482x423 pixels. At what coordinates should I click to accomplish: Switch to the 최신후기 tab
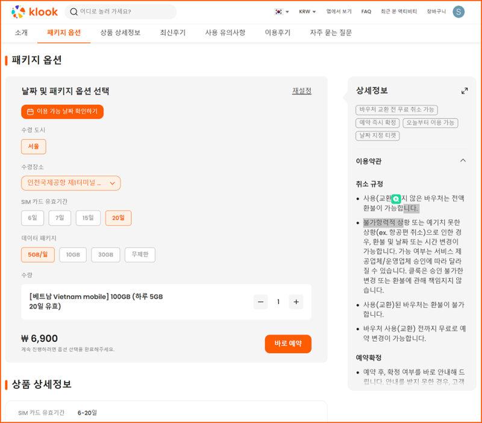pos(172,32)
